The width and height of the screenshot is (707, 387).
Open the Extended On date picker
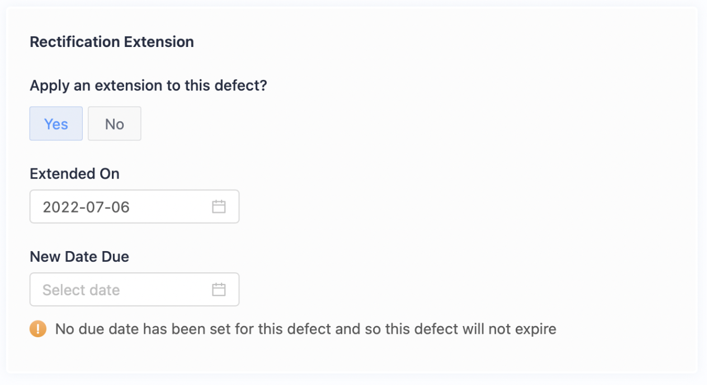pos(134,207)
